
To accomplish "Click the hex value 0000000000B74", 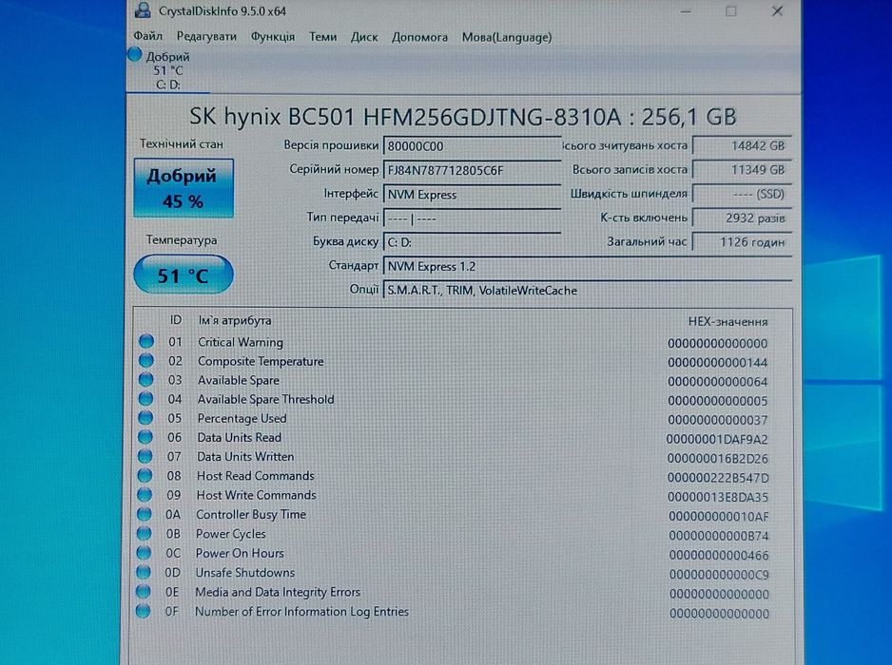I will (719, 536).
